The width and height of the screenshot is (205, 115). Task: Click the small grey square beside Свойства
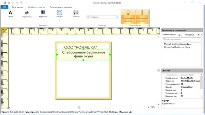coord(159,70)
